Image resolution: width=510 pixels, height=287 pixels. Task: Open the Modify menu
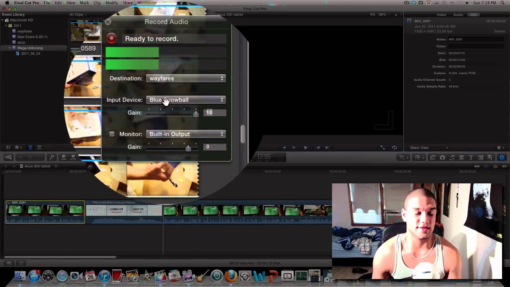(x=112, y=3)
